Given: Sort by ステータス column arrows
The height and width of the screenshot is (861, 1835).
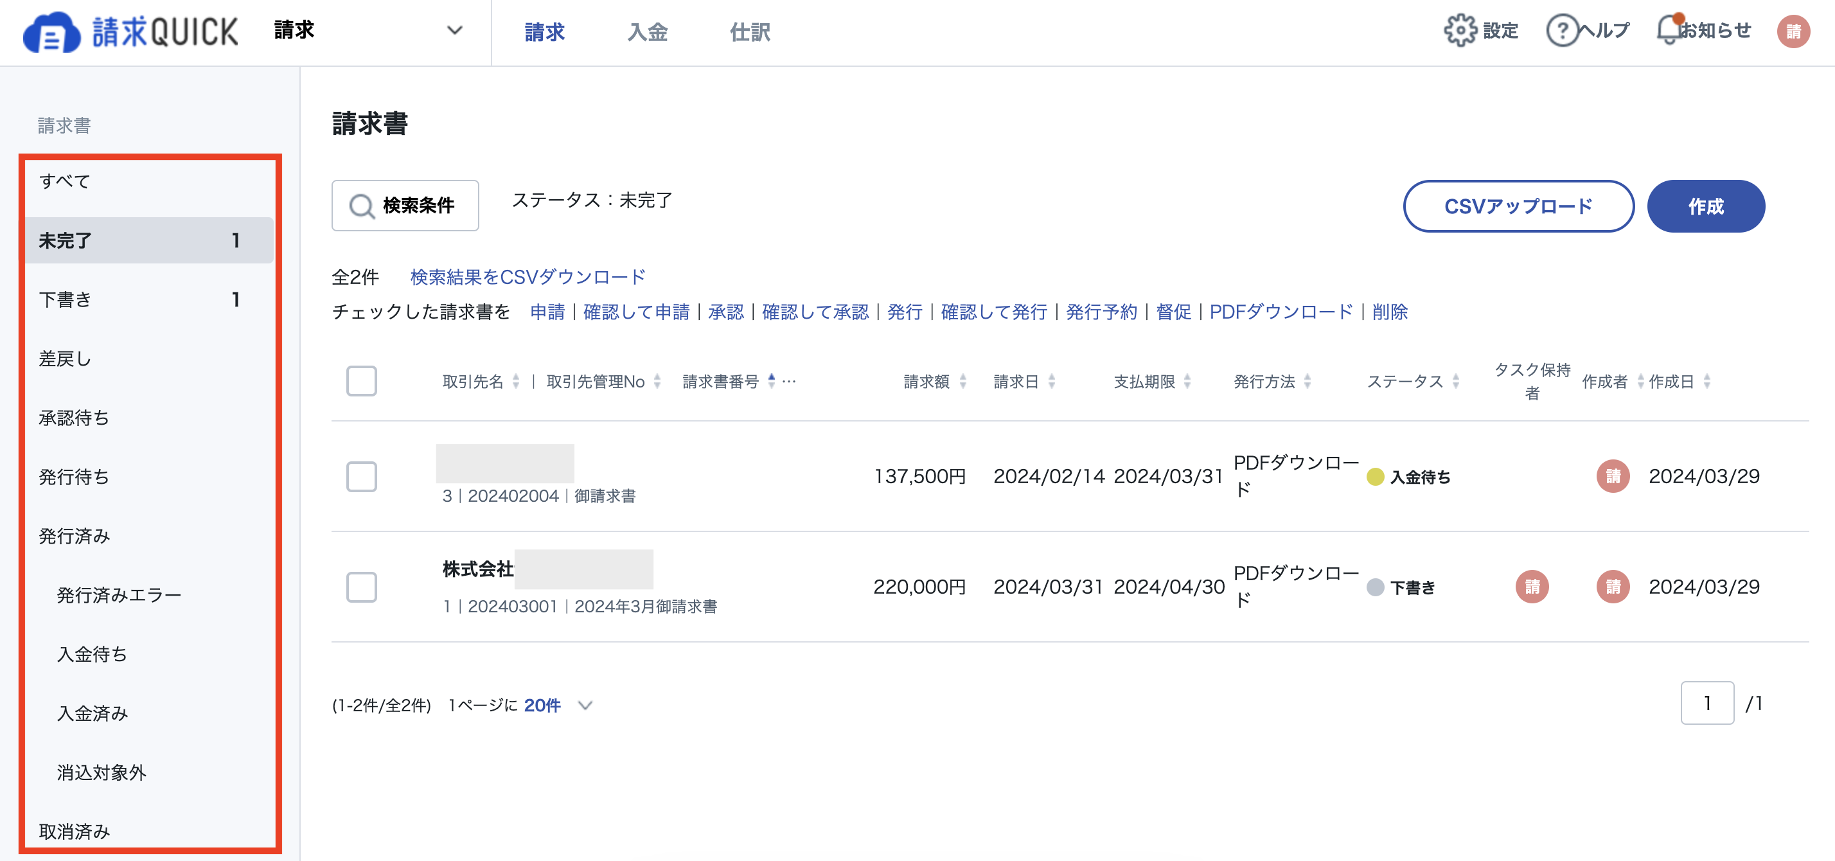Looking at the screenshot, I should [1455, 382].
